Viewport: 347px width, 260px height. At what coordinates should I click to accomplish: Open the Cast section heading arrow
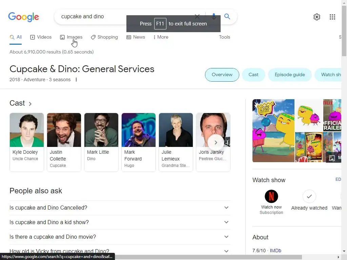[x=30, y=104]
